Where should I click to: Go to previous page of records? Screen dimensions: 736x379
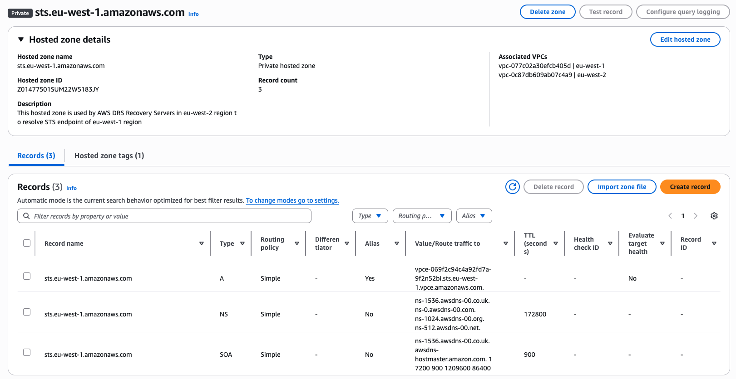tap(670, 216)
